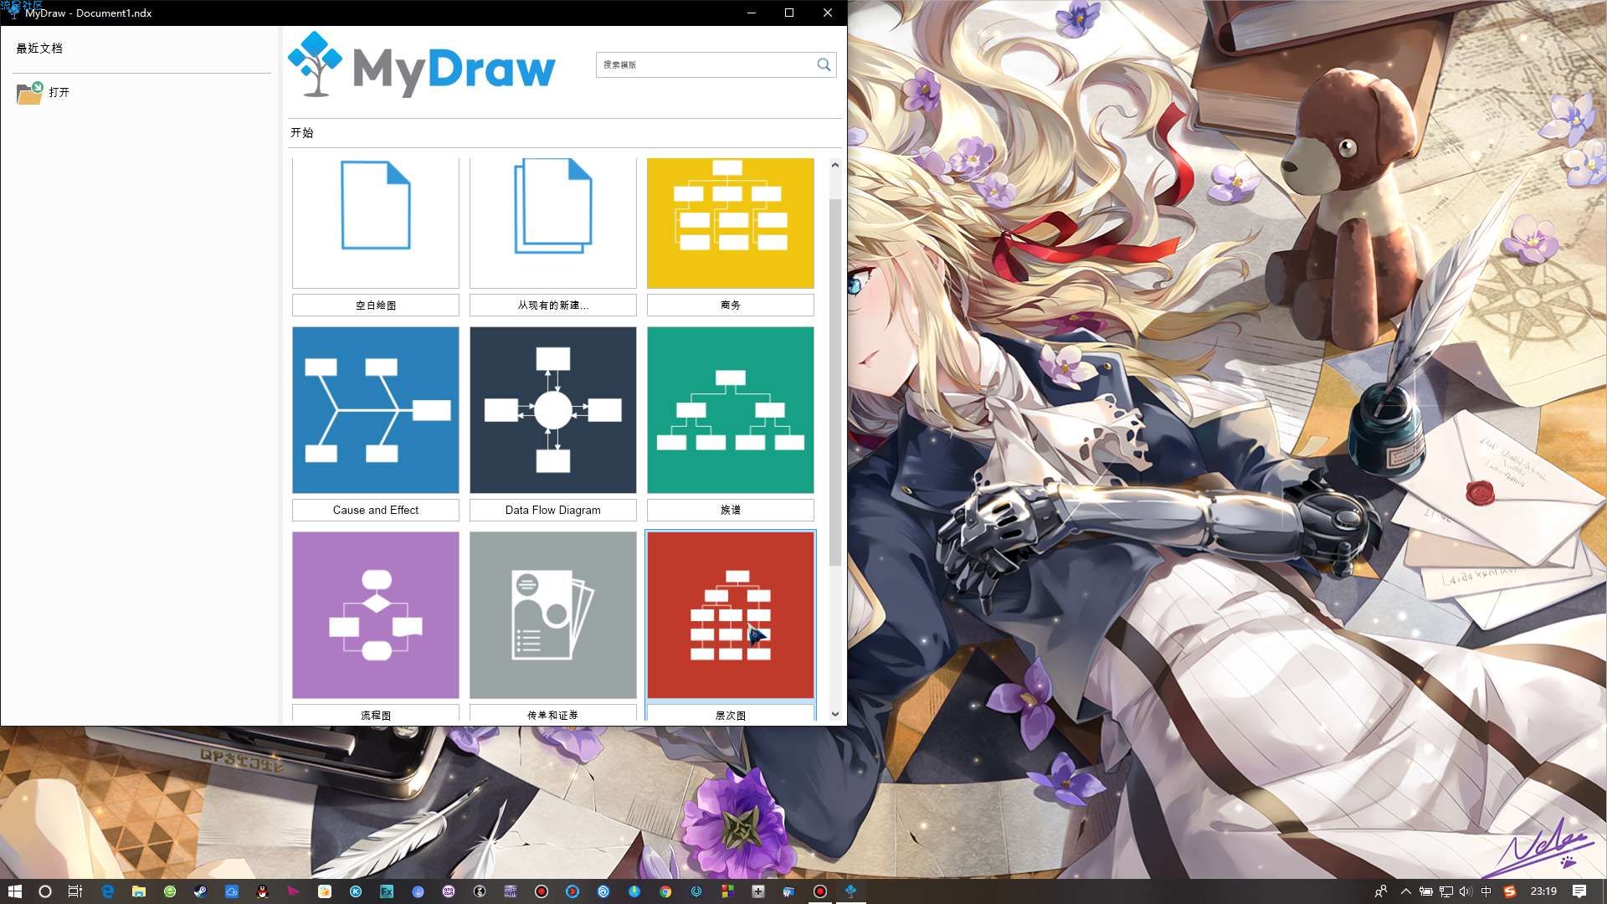Click the search magnifier icon in MyDraw
Screen dimensions: 1607x904
pos(824,64)
